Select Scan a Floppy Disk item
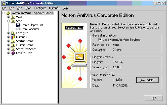 [32, 25]
